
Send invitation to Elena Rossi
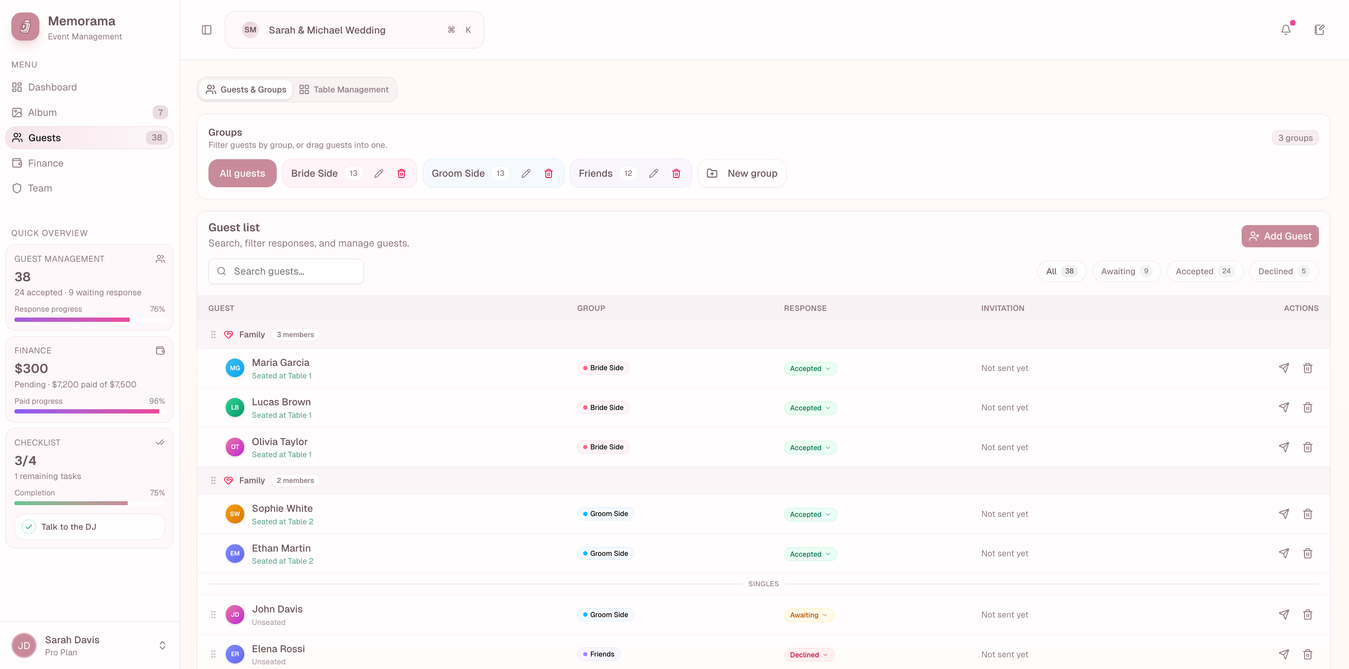(x=1283, y=654)
